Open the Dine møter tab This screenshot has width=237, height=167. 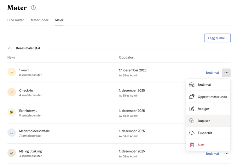pos(16,20)
